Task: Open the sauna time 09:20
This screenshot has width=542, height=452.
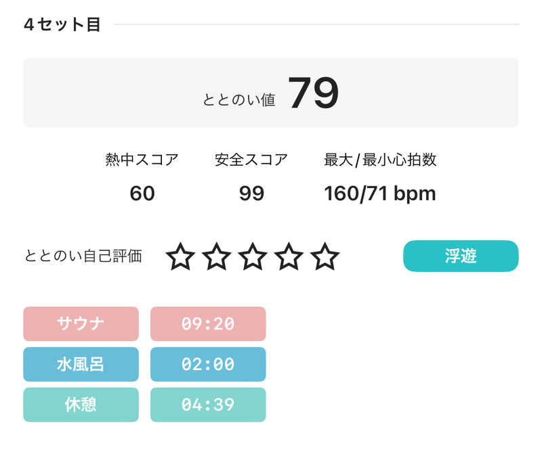Action: 208,323
